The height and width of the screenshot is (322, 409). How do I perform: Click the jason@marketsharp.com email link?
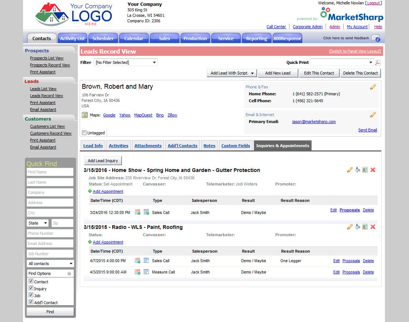point(314,122)
